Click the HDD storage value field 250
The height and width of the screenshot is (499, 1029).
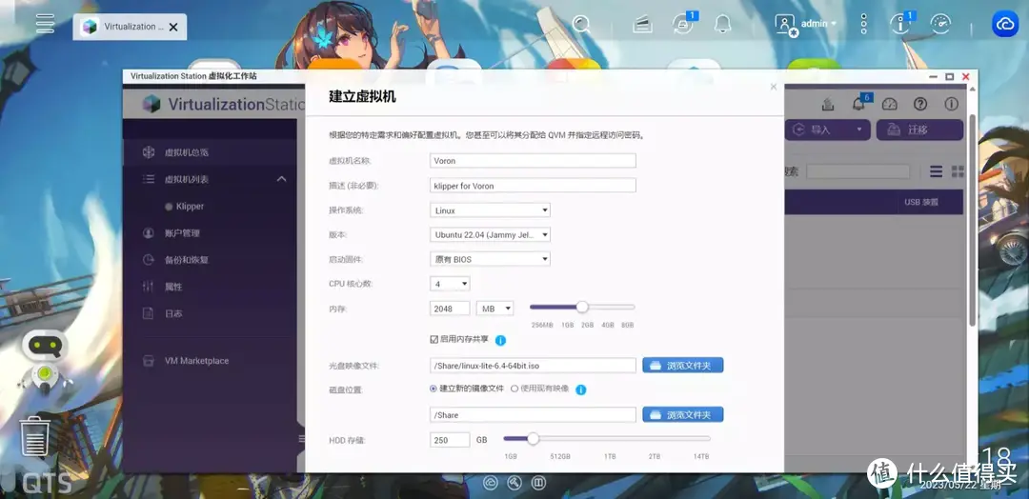point(450,440)
